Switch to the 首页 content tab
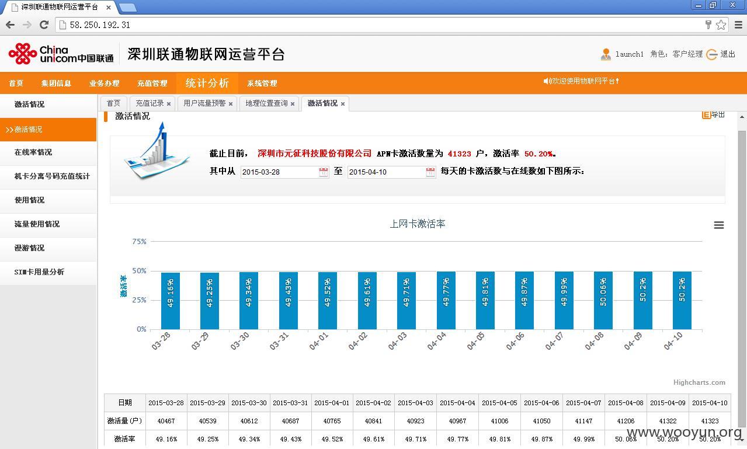Screen dimensions: 747x449 click(x=113, y=103)
